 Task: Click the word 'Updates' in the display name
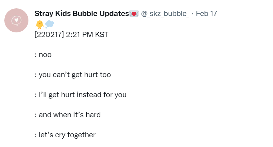coord(114,14)
